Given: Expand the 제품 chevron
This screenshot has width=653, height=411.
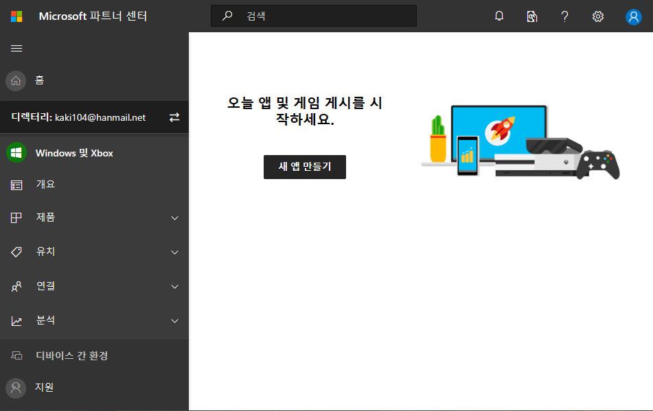Looking at the screenshot, I should pyautogui.click(x=175, y=218).
